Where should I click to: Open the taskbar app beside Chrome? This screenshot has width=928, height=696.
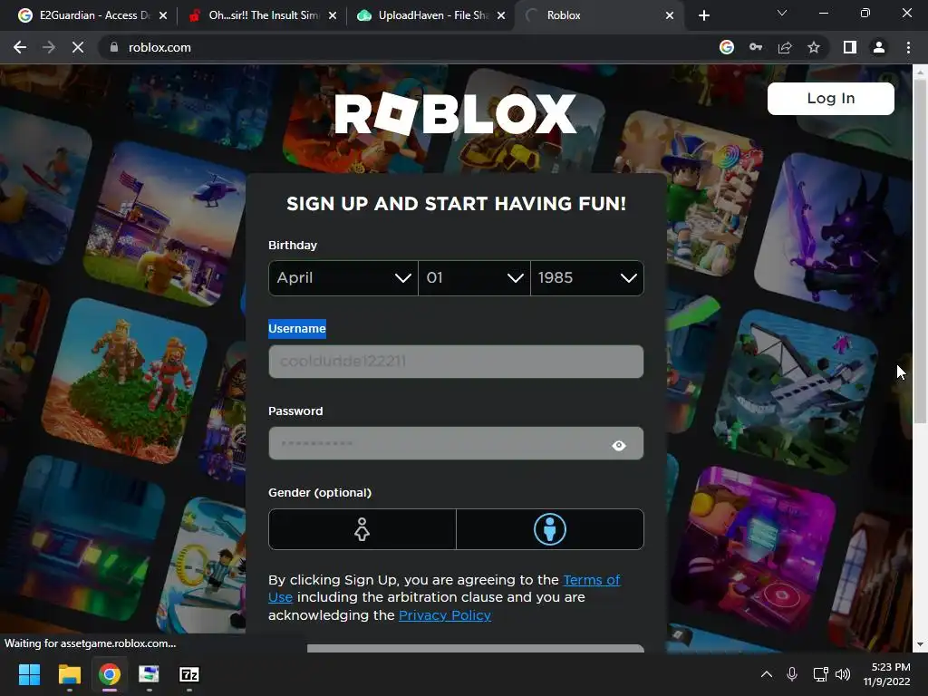click(149, 674)
